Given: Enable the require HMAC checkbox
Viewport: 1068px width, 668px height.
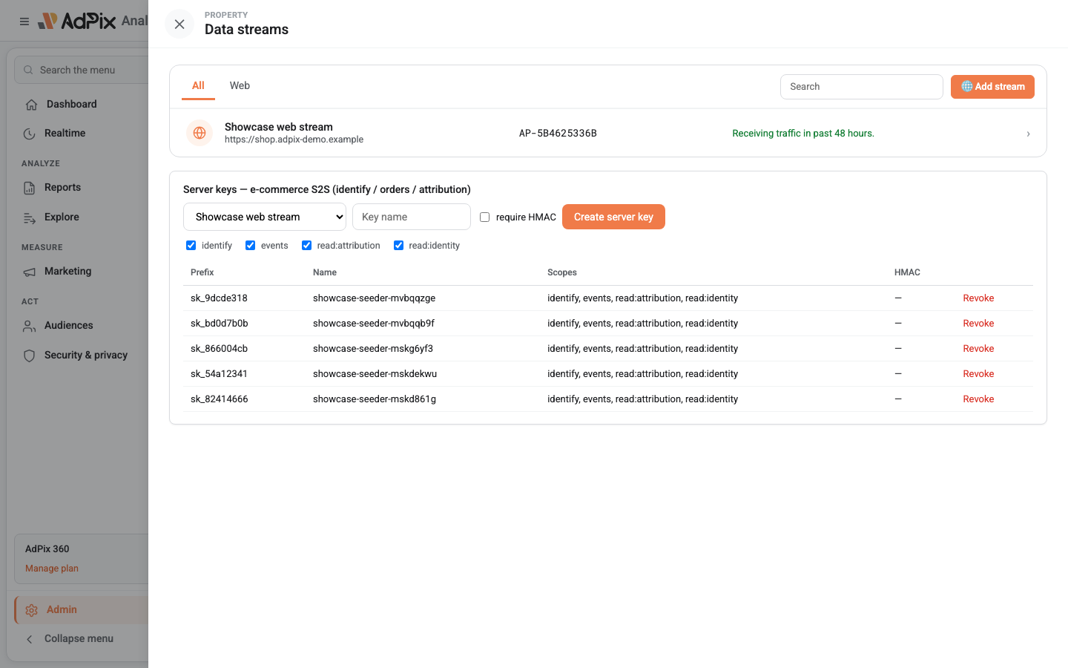Looking at the screenshot, I should coord(485,217).
